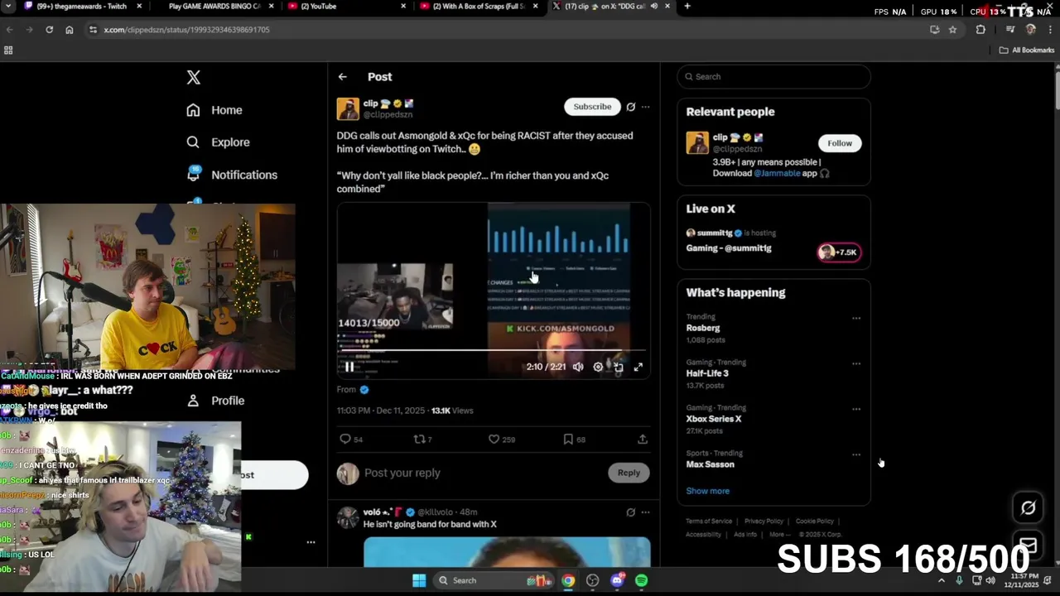Mute the post video volume
The width and height of the screenshot is (1060, 596).
578,367
